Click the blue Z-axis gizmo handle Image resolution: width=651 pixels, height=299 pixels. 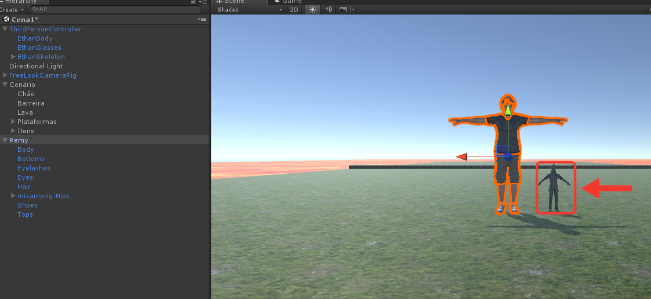508,156
